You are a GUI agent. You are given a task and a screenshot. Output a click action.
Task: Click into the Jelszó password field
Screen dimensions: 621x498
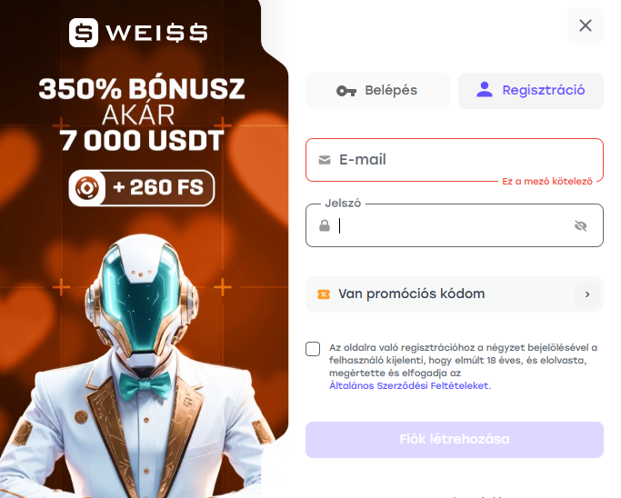(455, 225)
